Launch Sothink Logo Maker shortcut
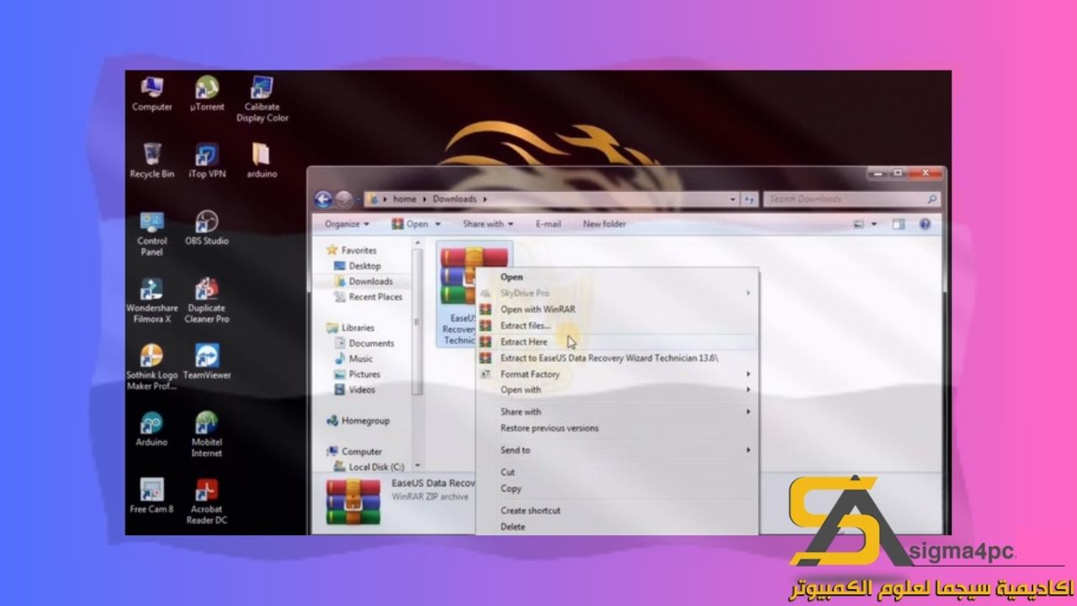Image resolution: width=1077 pixels, height=606 pixels. point(152,367)
